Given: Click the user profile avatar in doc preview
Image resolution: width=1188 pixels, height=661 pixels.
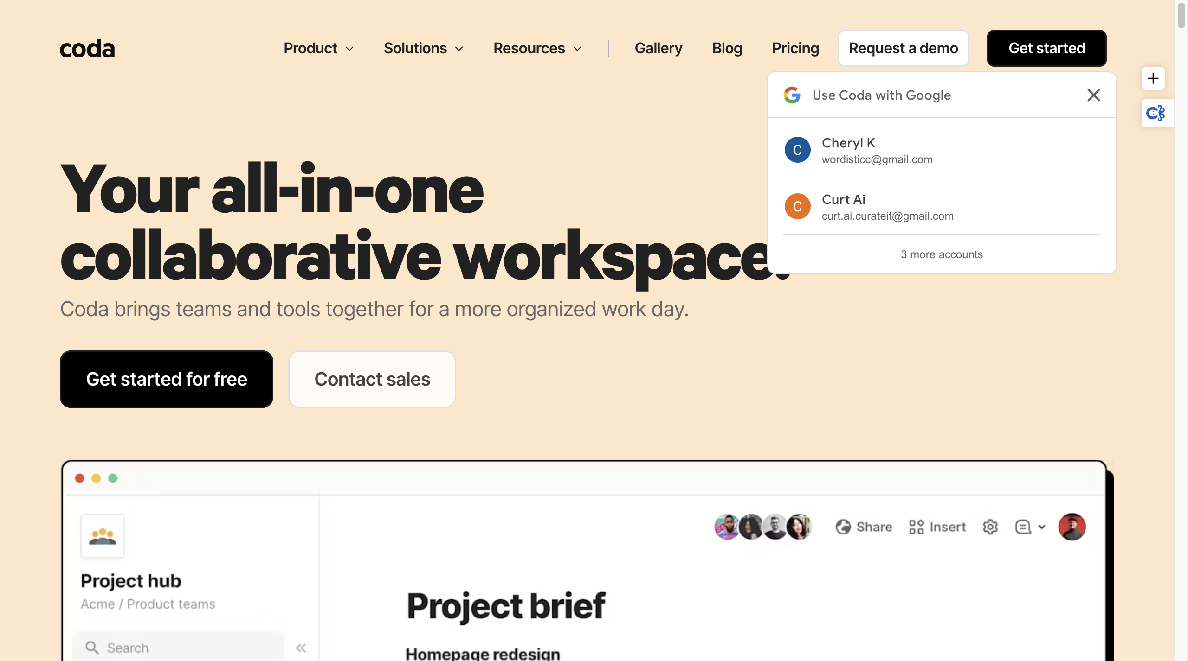Looking at the screenshot, I should pyautogui.click(x=1072, y=527).
